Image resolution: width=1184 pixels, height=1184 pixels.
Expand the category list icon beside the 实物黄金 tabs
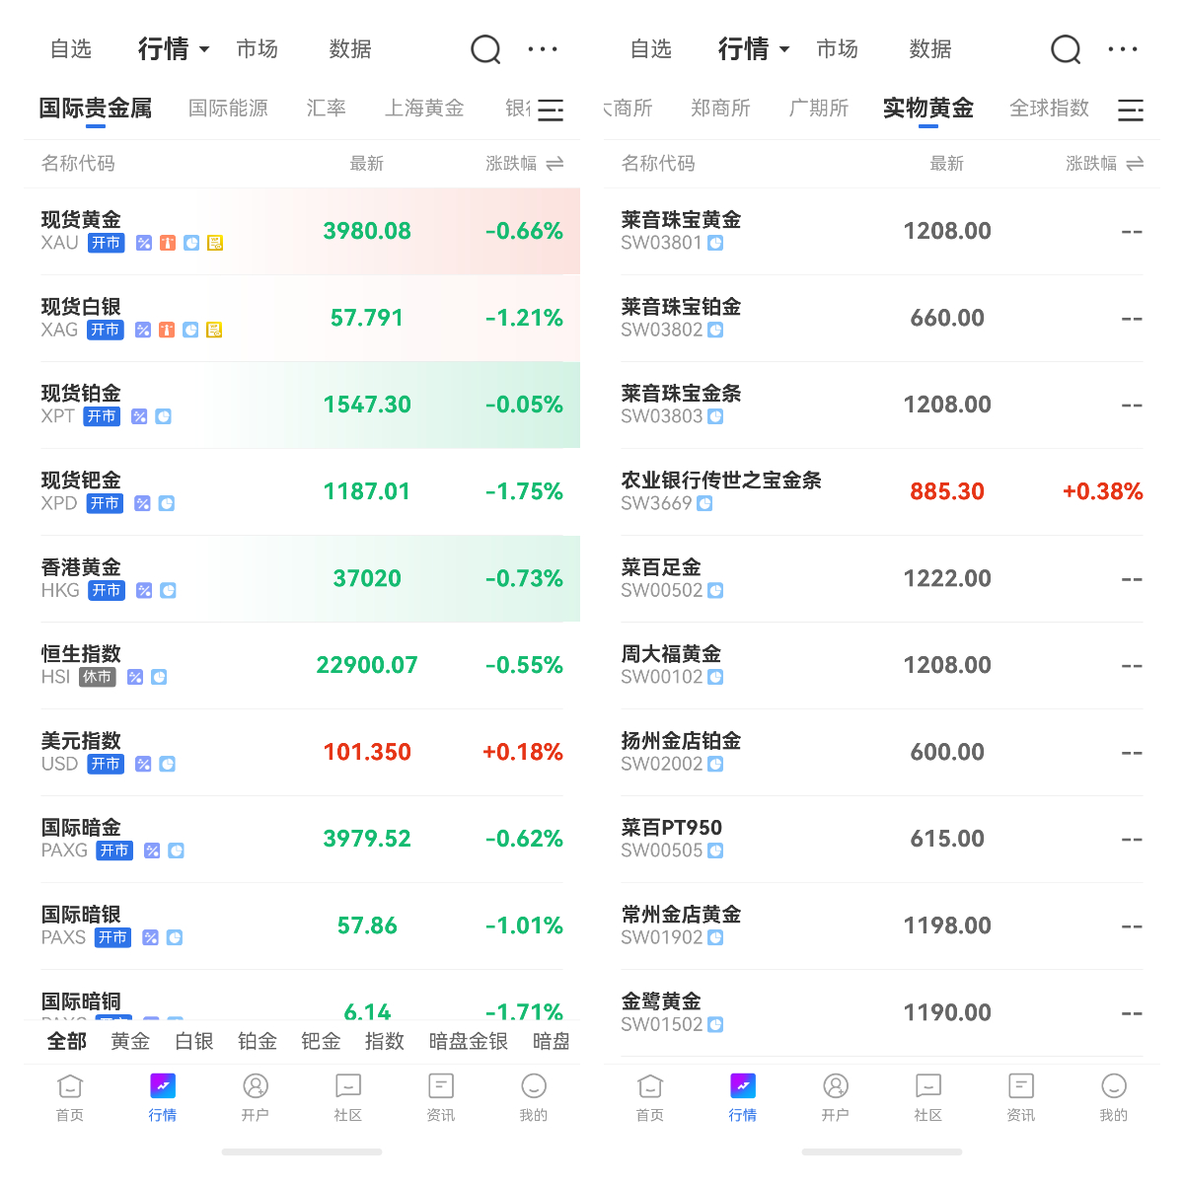1131,110
